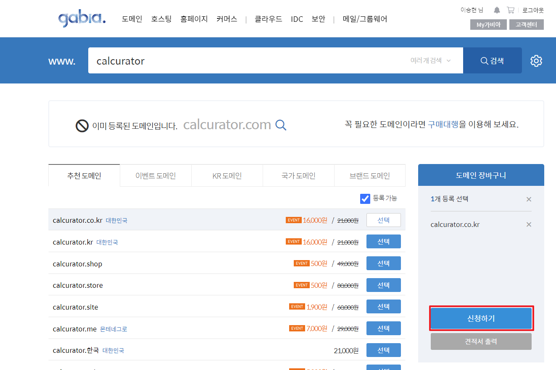Open the 클라우드 menu
Screen dimensions: 556x370
[x=269, y=19]
